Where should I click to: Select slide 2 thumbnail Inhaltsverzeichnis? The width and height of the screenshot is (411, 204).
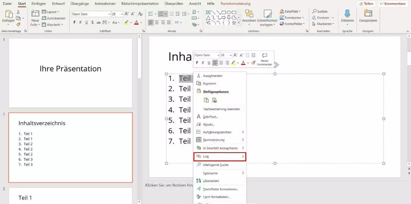point(70,148)
